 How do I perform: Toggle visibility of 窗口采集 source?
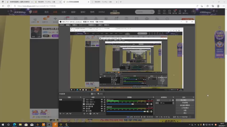[x=102, y=111]
